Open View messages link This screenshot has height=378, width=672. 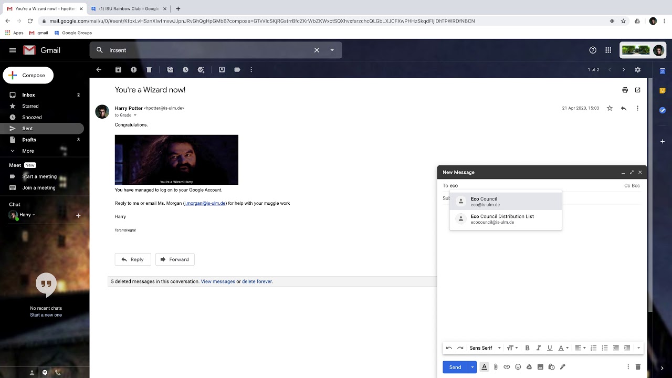(218, 281)
